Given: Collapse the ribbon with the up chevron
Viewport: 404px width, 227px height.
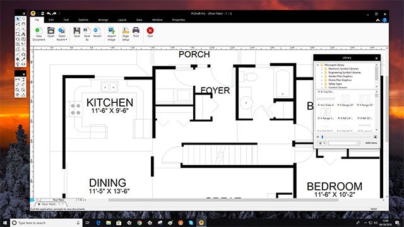Looking at the screenshot, I should [377, 20].
